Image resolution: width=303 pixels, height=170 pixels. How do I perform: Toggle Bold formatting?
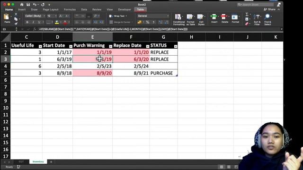pos(27,22)
